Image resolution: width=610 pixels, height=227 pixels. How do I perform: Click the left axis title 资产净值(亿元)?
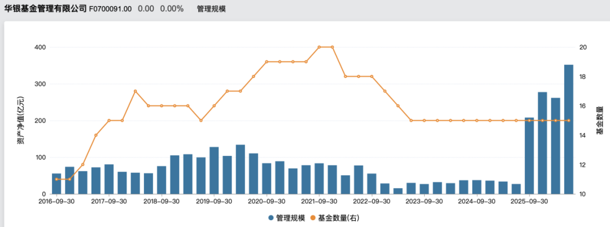[x=21, y=120]
